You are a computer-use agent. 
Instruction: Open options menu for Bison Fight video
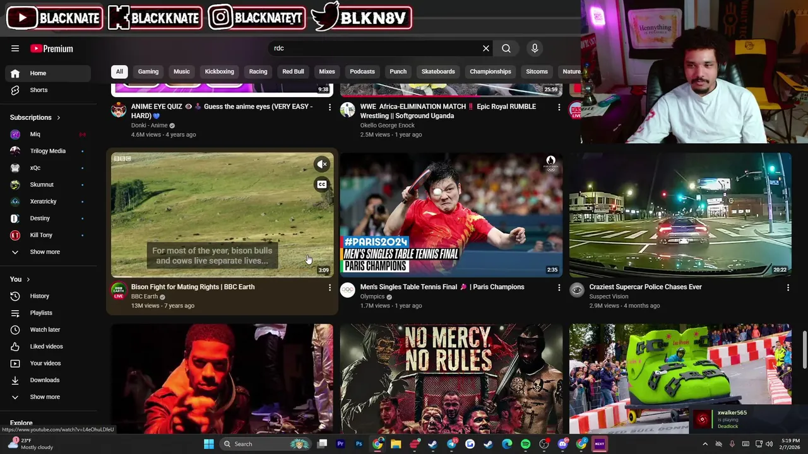(330, 288)
